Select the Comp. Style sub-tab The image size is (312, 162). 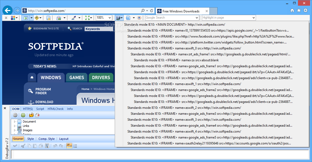[47, 139]
